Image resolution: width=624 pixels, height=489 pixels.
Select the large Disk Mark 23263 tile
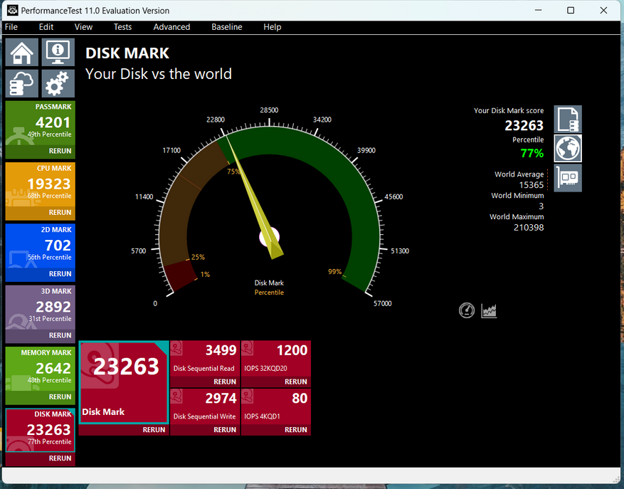coord(124,382)
